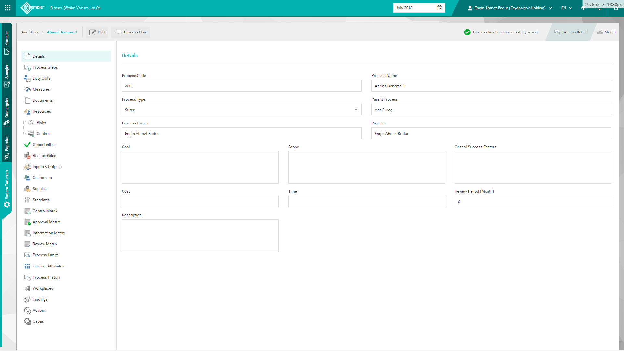Click into the Process Name field
This screenshot has height=351, width=624.
[491, 86]
